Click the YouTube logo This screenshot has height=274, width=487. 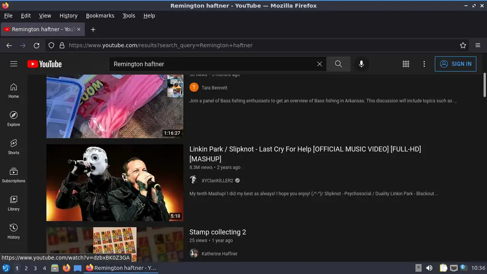[45, 64]
